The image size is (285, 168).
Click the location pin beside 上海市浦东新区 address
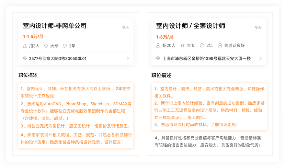158,58
